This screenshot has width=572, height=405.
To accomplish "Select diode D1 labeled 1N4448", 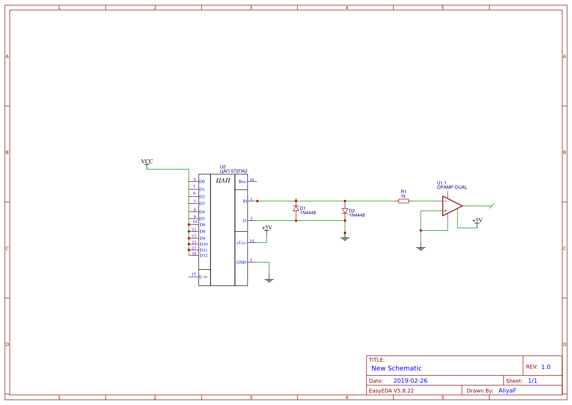I will click(296, 208).
